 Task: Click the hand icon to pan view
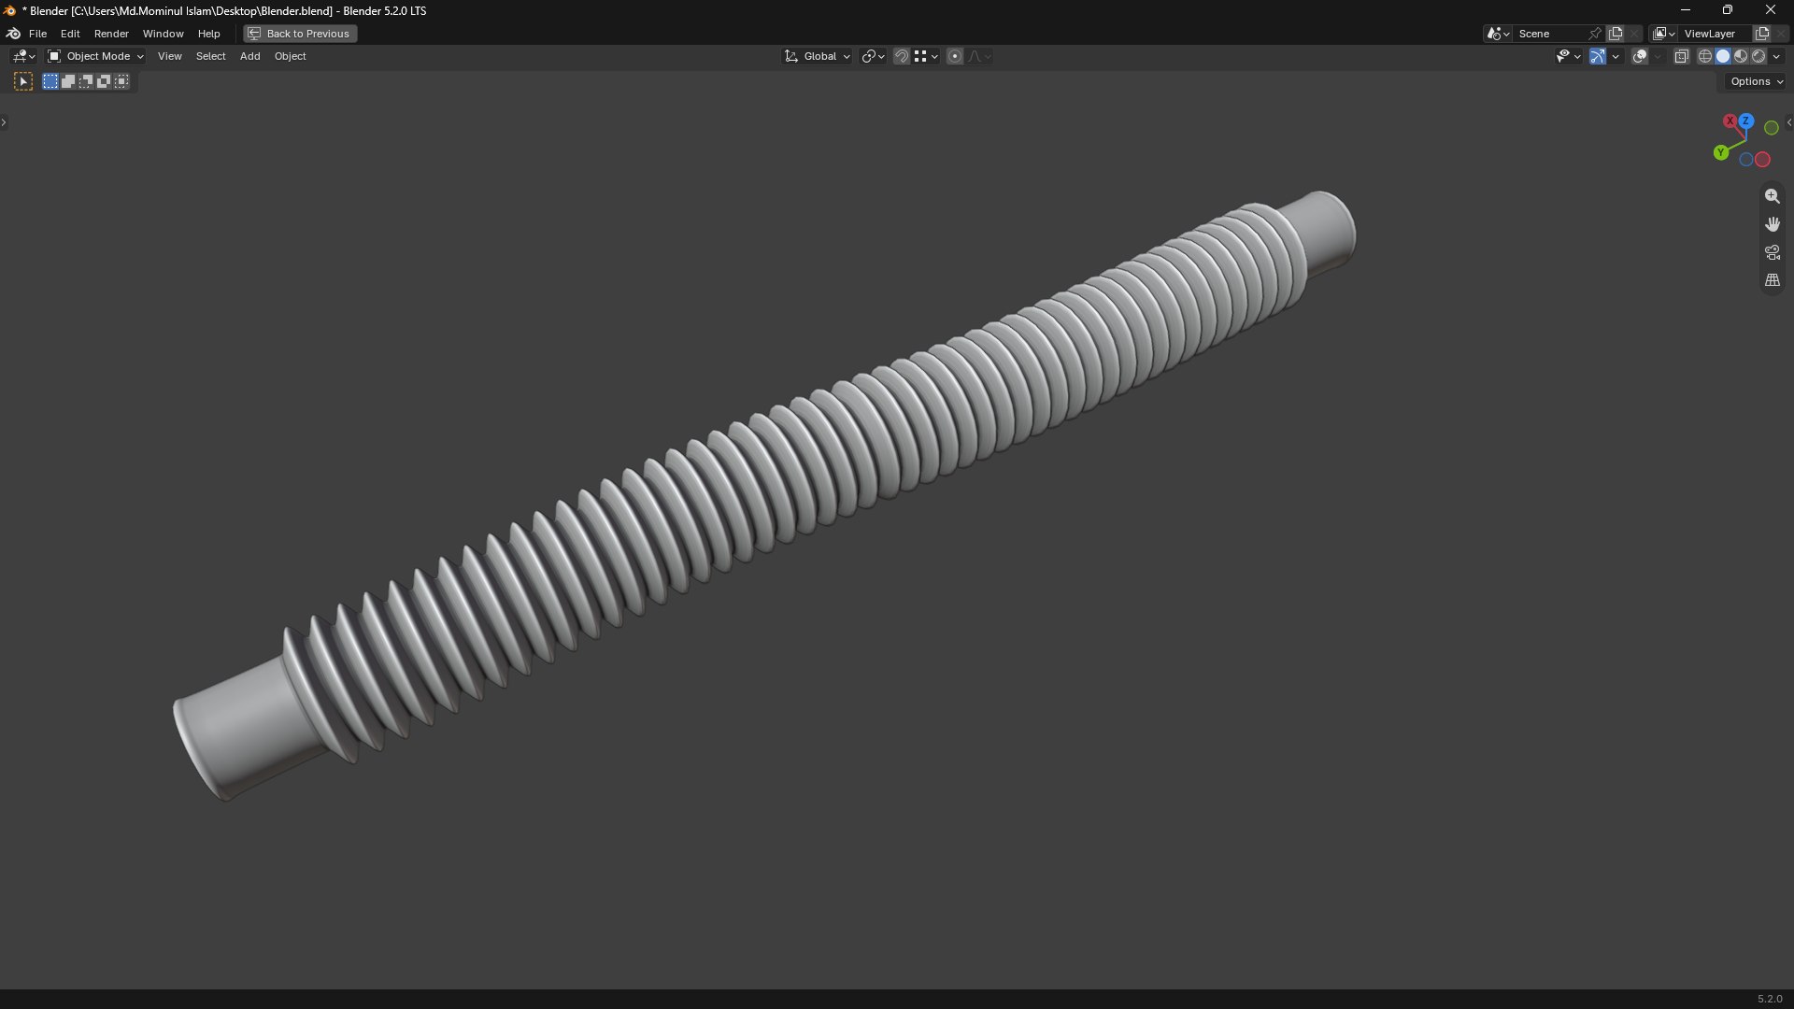[1772, 224]
